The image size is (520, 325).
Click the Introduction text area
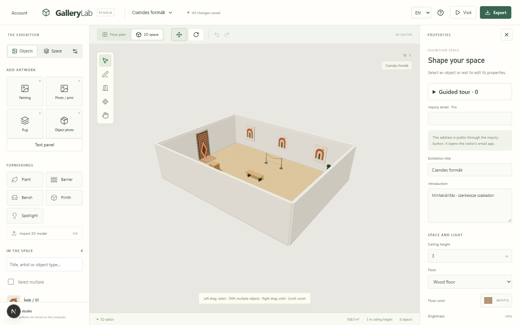[x=470, y=205]
